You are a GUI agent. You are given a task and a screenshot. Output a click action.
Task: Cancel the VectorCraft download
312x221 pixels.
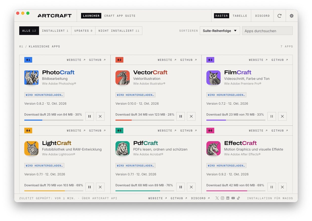click(191, 116)
